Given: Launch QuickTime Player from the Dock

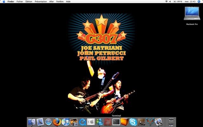Looking at the screenshot, I should (x=82, y=122).
